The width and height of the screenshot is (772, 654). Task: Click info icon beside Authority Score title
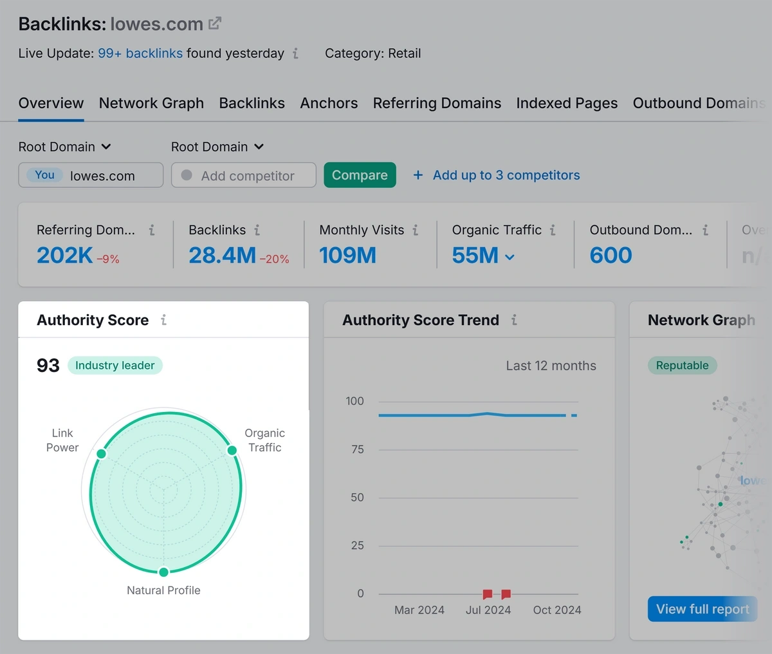(164, 320)
